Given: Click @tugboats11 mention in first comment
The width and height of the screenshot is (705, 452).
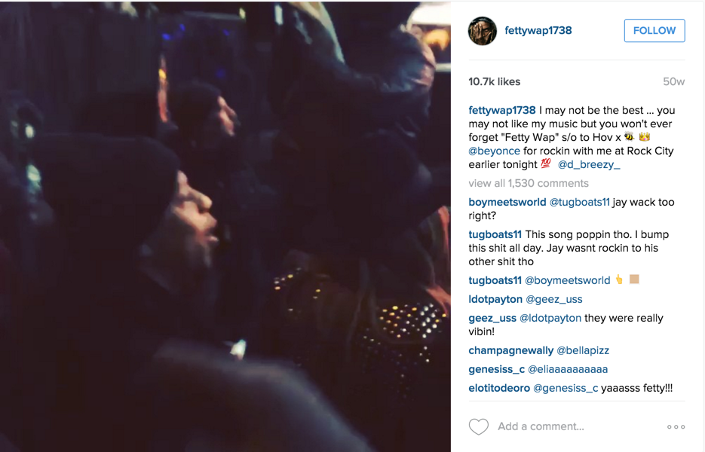Looking at the screenshot, I should [580, 202].
